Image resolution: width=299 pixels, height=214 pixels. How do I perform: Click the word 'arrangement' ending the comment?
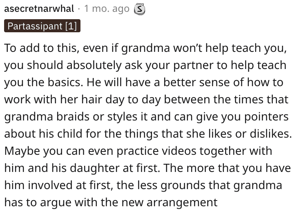pyautogui.click(x=182, y=203)
